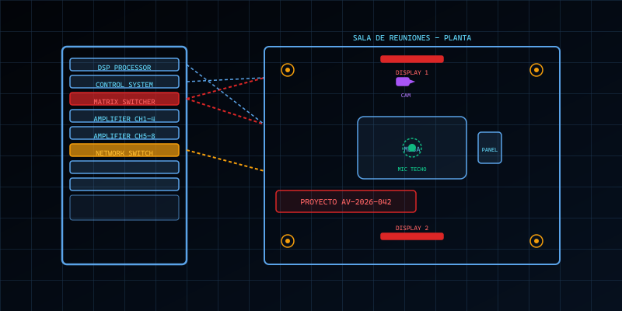Select the Sala de Reuniones – Planta title
622x311 pixels.
(412, 38)
